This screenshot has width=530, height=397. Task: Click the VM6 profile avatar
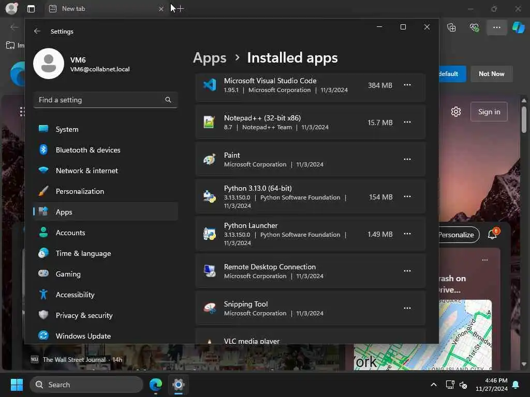click(x=49, y=64)
